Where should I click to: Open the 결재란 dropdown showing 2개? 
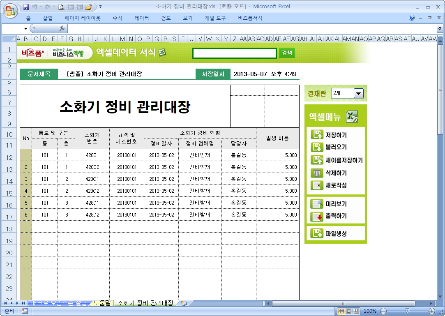tap(359, 93)
